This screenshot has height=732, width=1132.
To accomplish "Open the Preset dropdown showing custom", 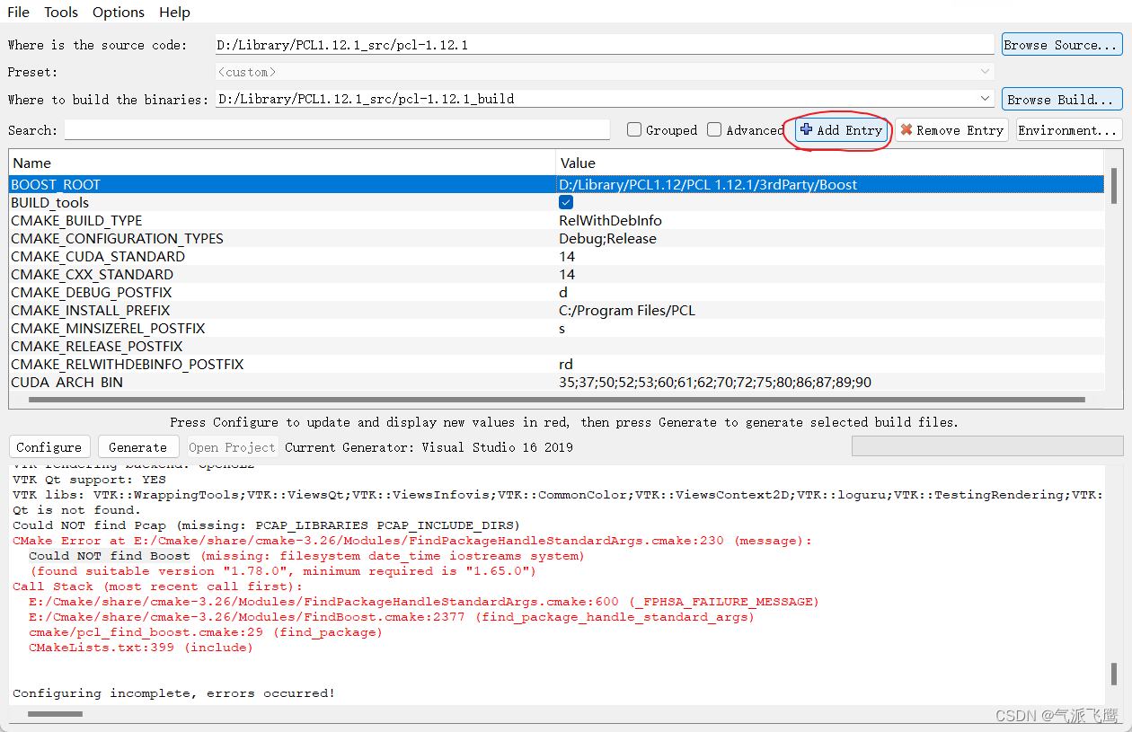I will pyautogui.click(x=984, y=71).
